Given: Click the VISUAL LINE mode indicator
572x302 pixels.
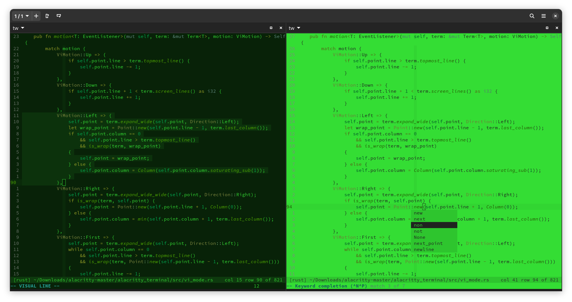Looking at the screenshot, I should click(x=35, y=286).
